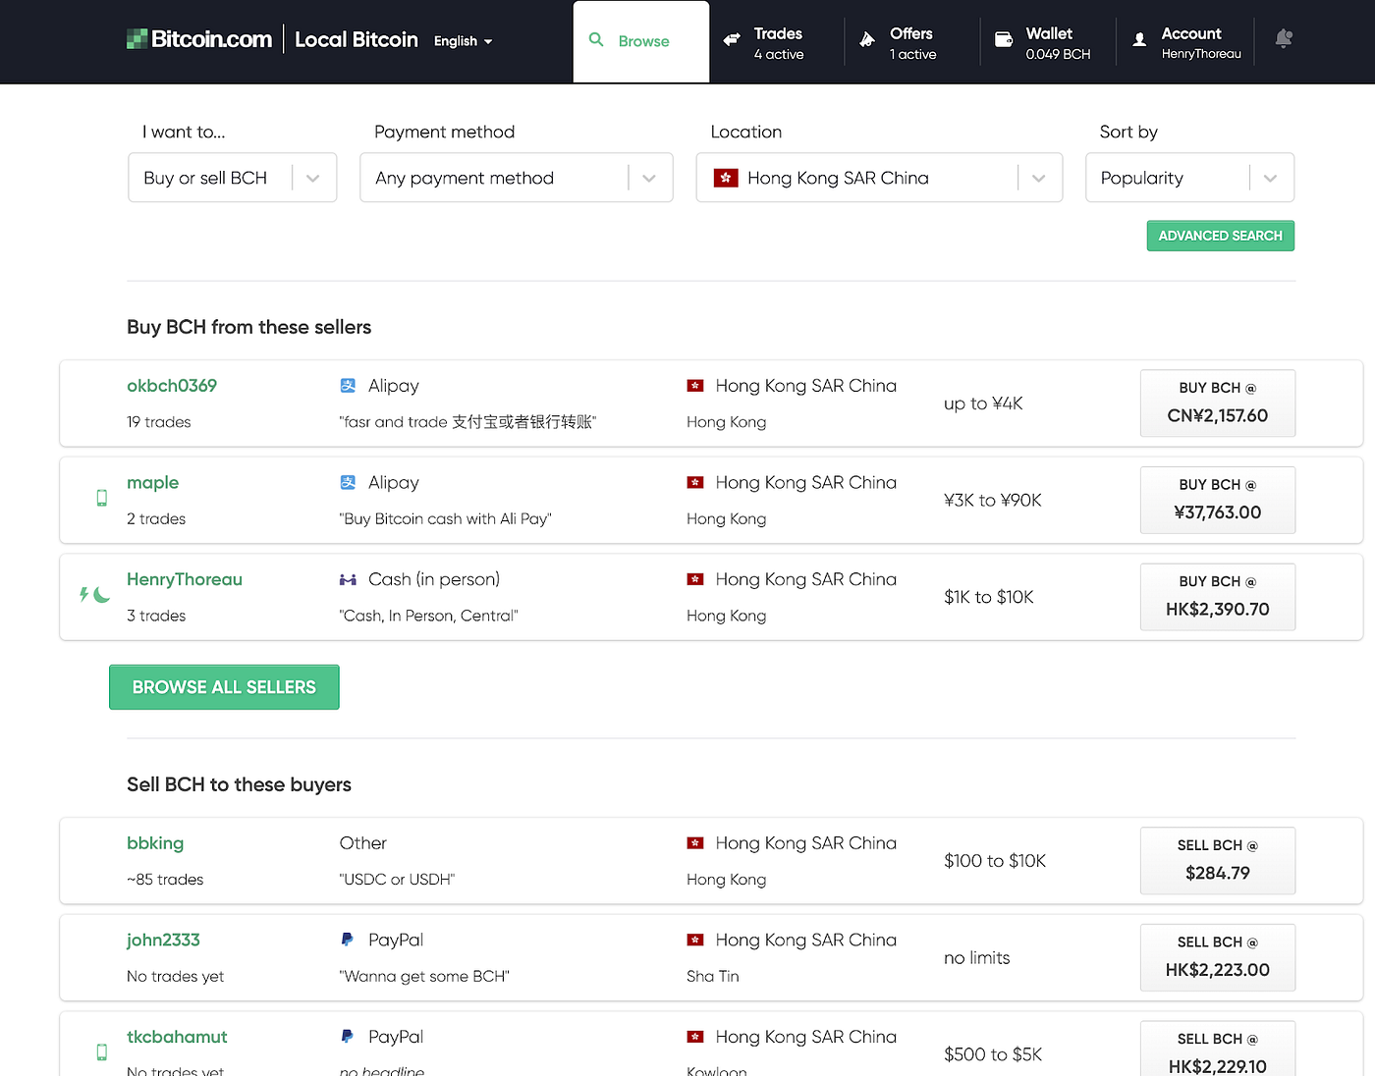The height and width of the screenshot is (1076, 1375).
Task: Open Account HenryThoreau menu
Action: 1187,42
